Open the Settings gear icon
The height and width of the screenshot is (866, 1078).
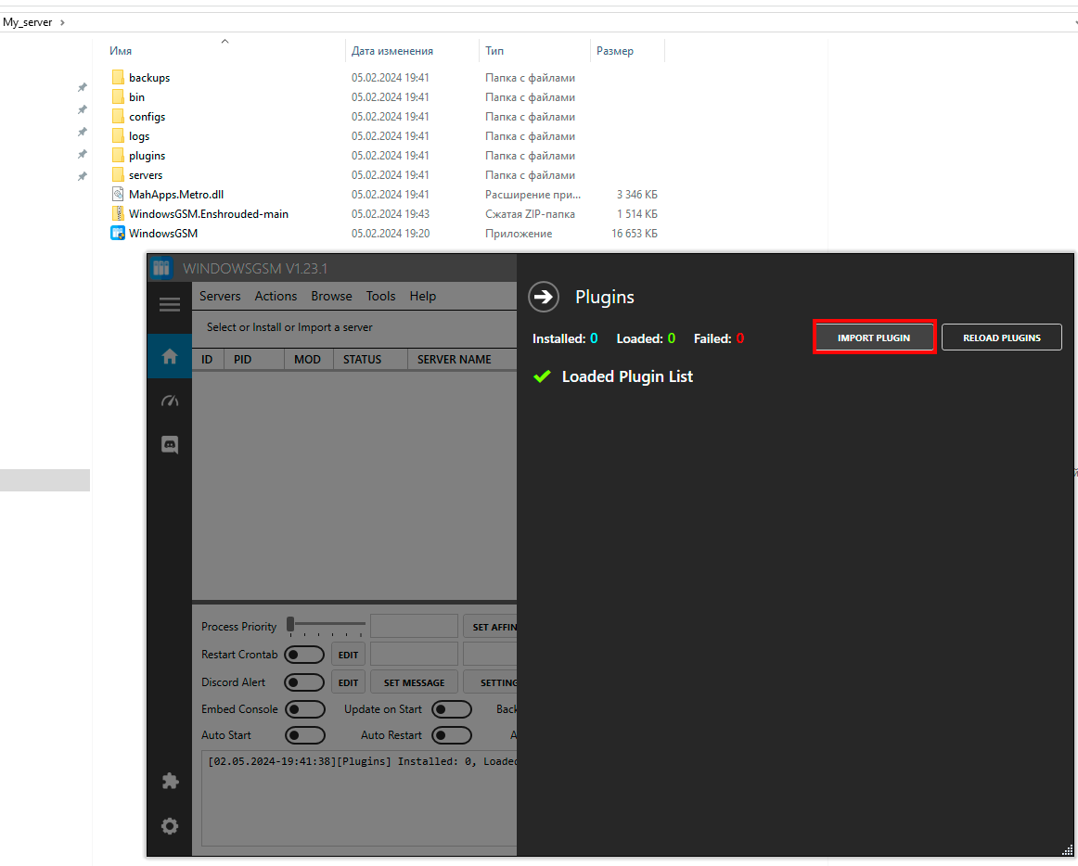click(170, 825)
